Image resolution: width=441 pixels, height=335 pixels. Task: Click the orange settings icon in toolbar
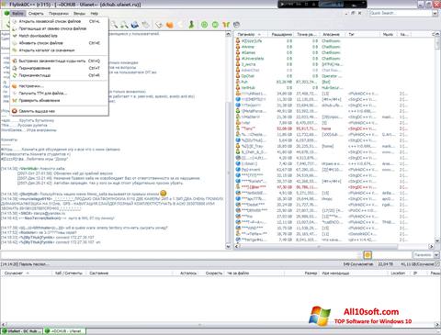pos(169,25)
